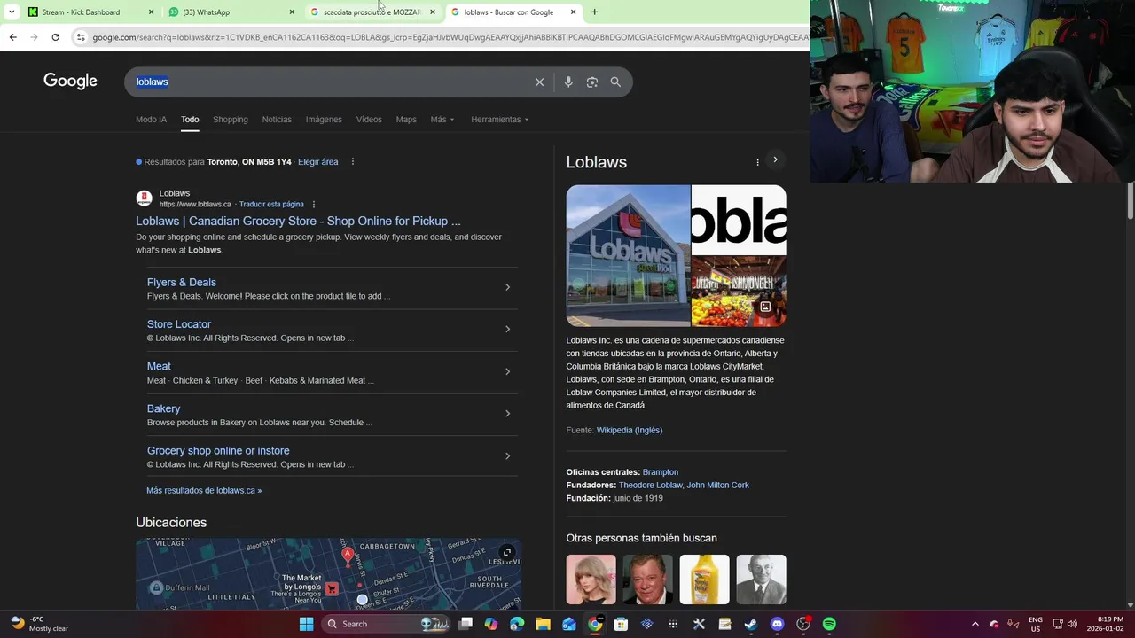This screenshot has height=638, width=1135.
Task: Open Loblaws Canadian Grocery Store result link
Action: 298,222
